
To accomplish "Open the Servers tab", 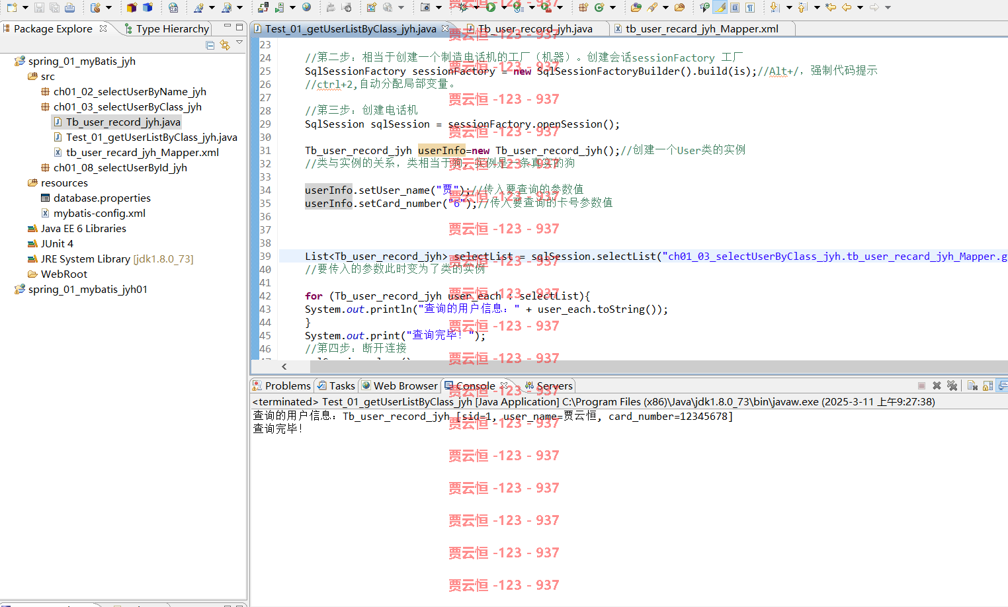I will click(x=548, y=385).
